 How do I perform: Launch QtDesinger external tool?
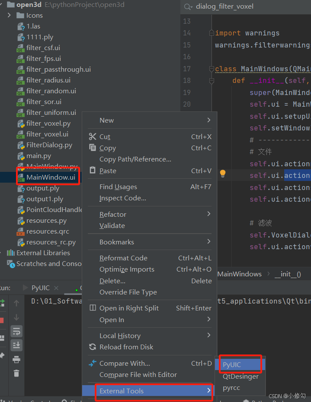click(240, 377)
